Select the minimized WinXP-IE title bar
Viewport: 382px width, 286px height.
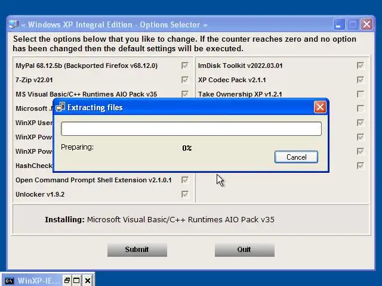(38, 281)
